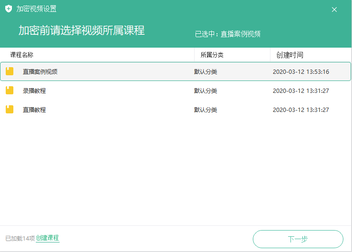The image size is (352, 252).
Task: Click the folder icon for 直播教程
Action: pos(10,110)
